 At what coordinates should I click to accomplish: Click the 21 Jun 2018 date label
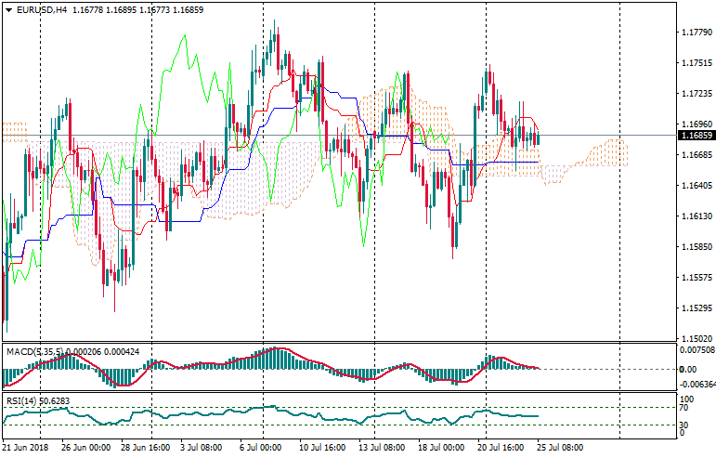[25, 448]
